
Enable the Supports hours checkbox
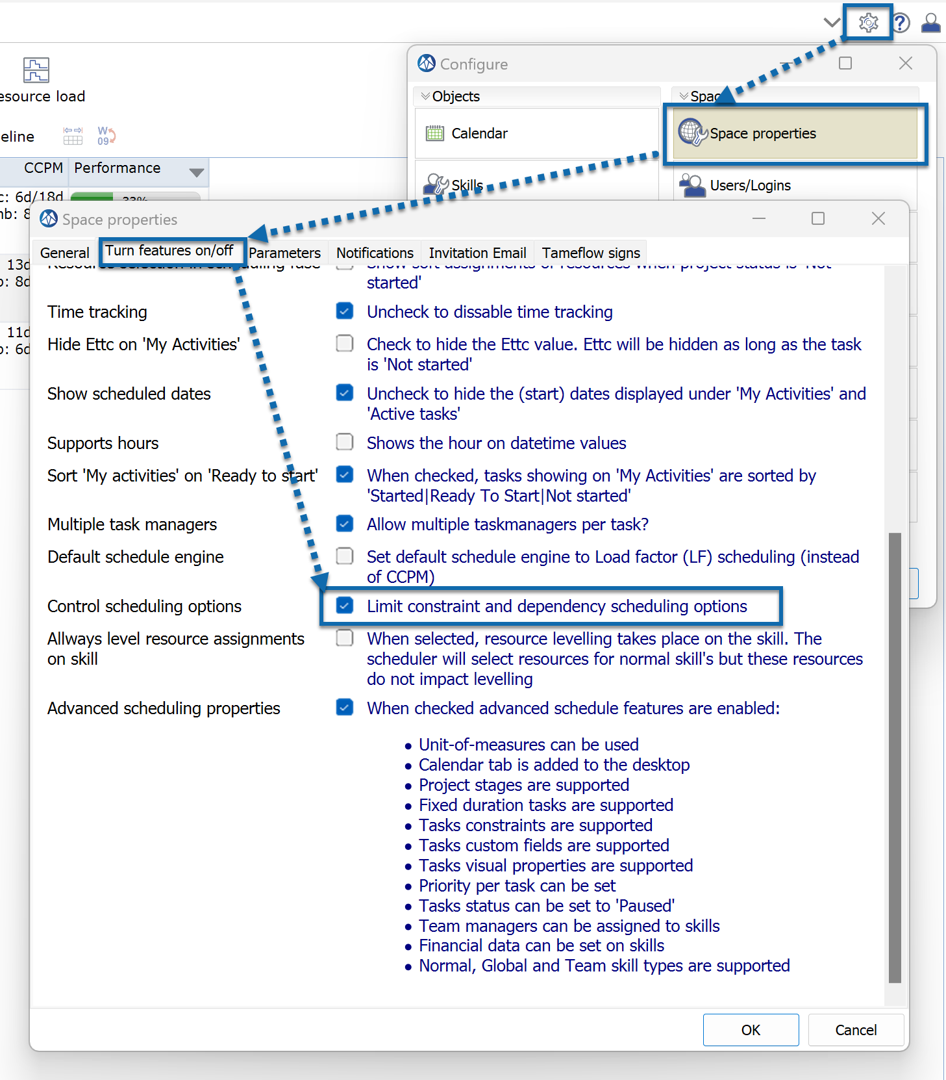[345, 442]
